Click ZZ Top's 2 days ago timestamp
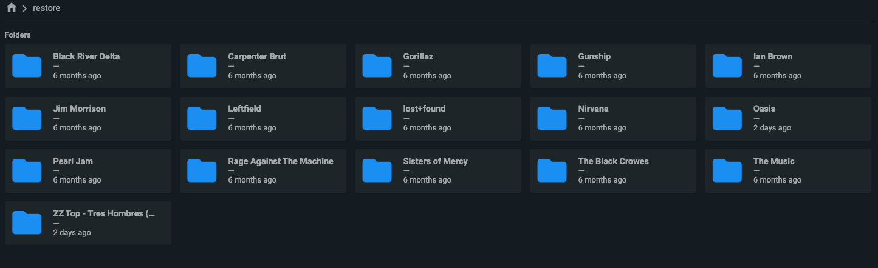The image size is (878, 268). (72, 233)
